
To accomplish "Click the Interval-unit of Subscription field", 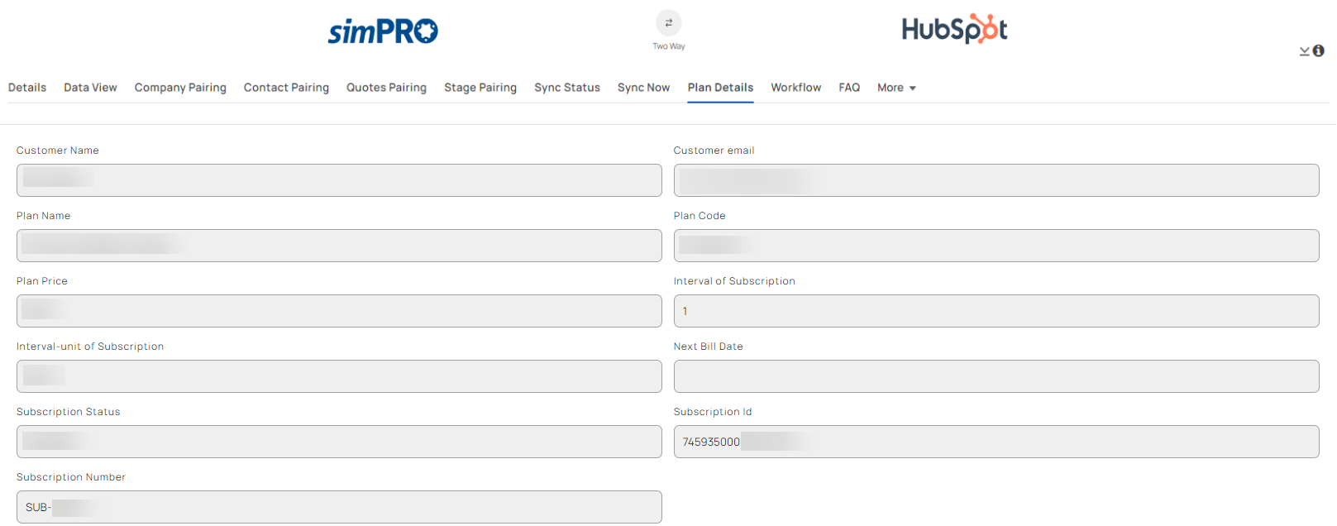I will 339,376.
